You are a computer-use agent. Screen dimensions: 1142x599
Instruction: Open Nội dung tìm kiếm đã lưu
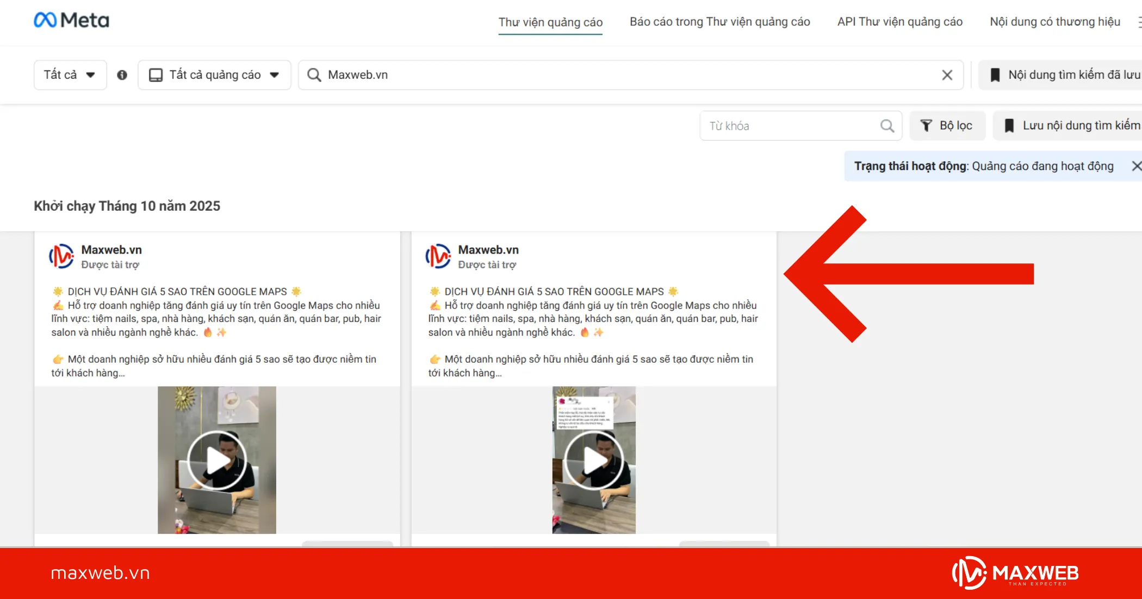tap(1066, 75)
